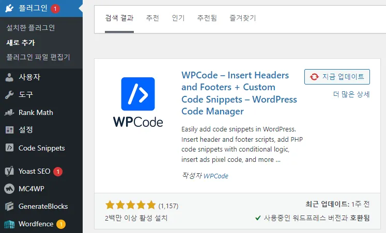The image size is (386, 233).
Task: Click the Plugins plug icon in sidebar
Action: coord(9,8)
